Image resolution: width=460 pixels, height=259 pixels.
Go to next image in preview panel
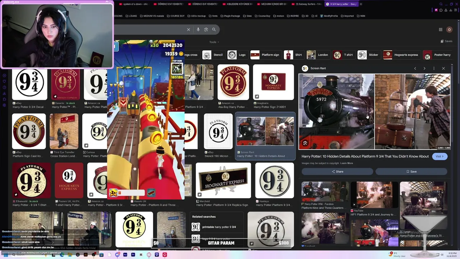[x=424, y=68]
